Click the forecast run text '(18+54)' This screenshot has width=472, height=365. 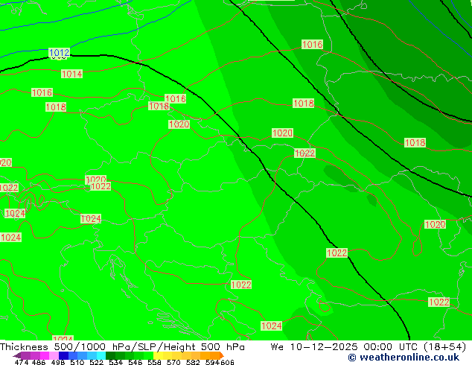(444, 347)
